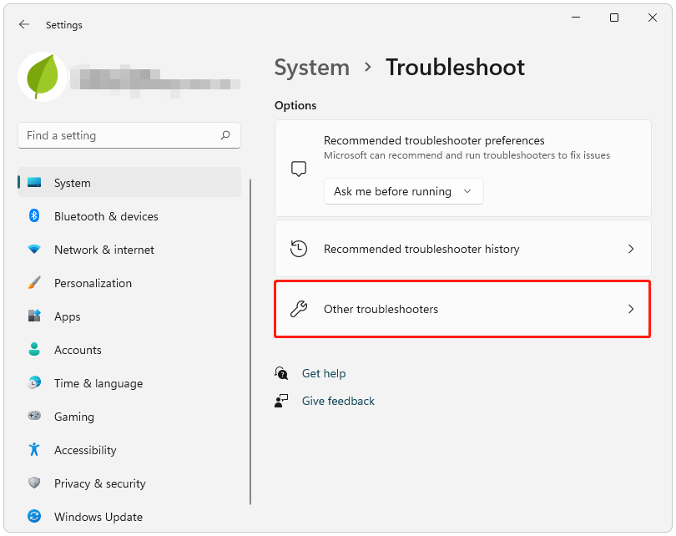Open Windows Update settings
This screenshot has height=536, width=676.
pos(129,517)
